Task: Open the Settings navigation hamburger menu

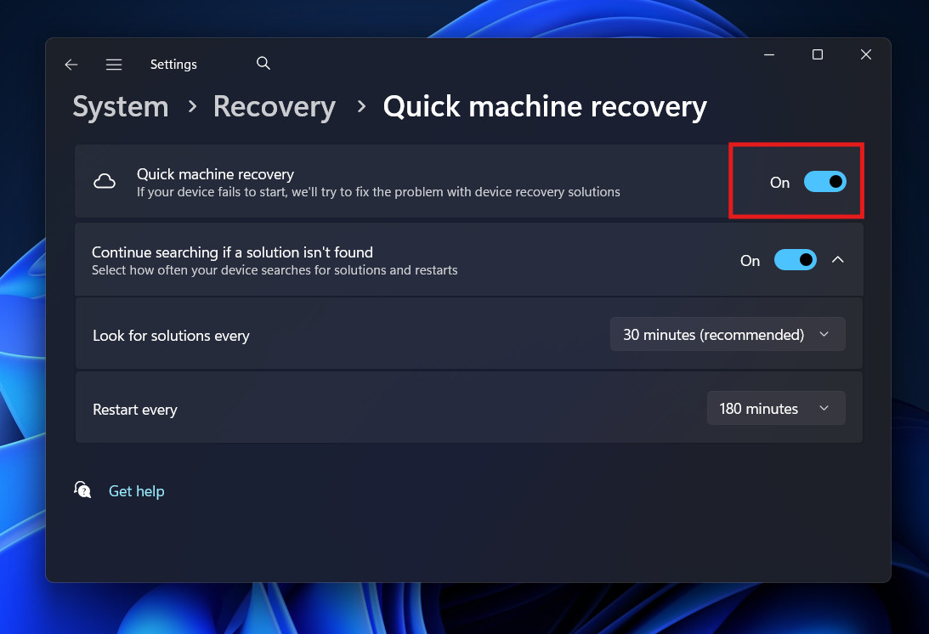Action: 113,64
